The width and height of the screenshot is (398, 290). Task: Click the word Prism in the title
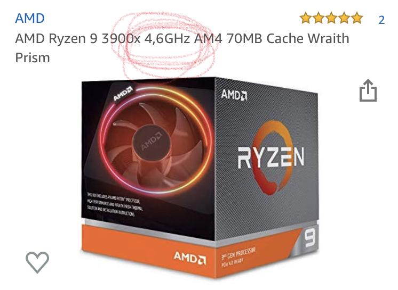pos(33,57)
